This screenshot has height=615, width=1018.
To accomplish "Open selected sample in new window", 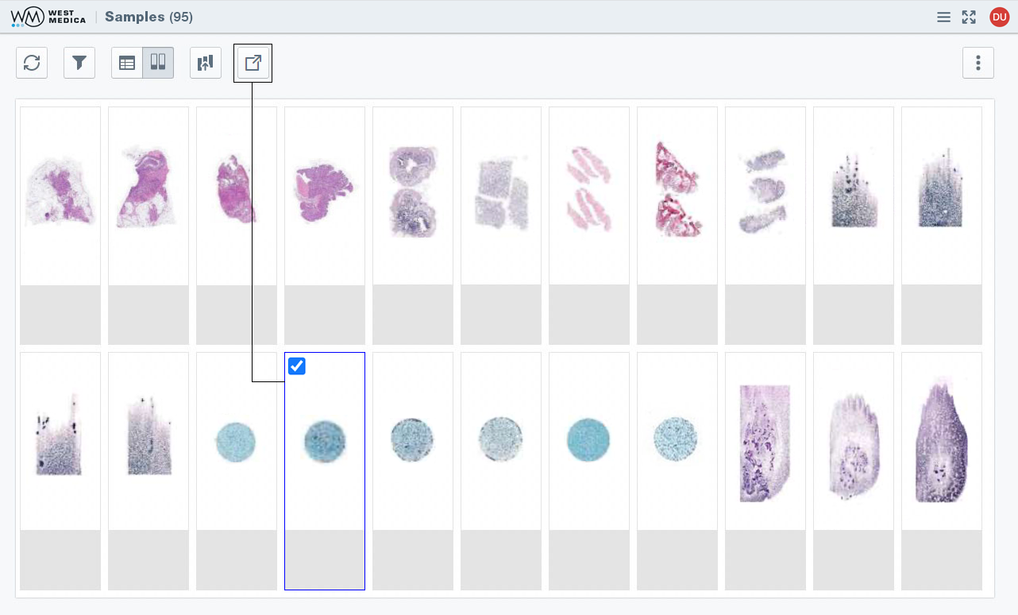I will click(x=253, y=63).
